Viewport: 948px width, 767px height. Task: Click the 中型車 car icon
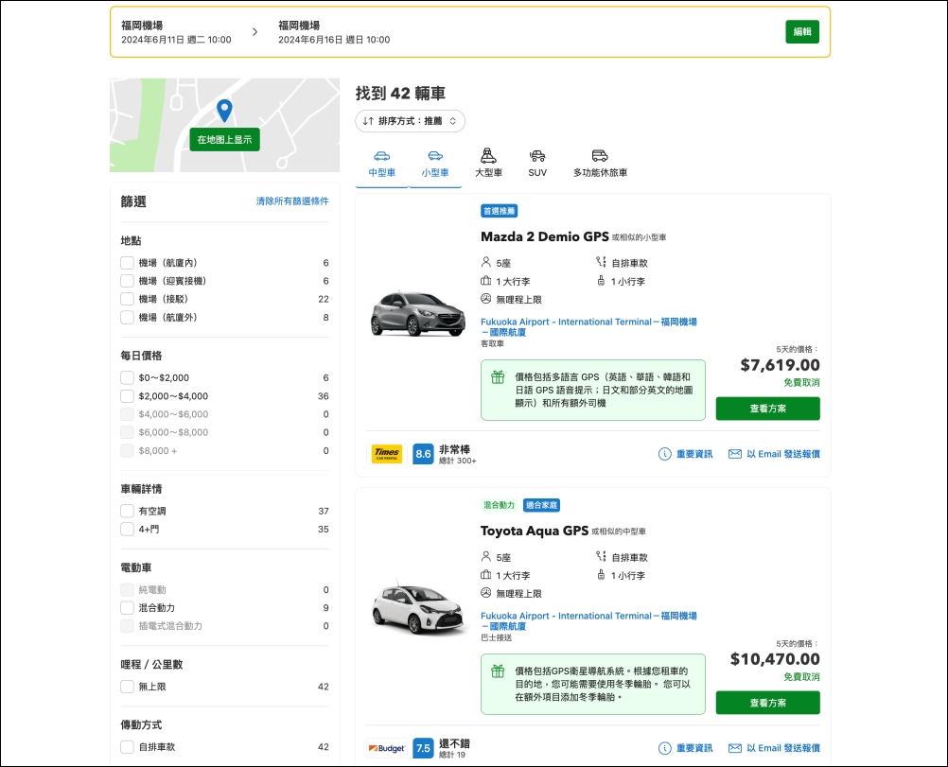point(382,156)
